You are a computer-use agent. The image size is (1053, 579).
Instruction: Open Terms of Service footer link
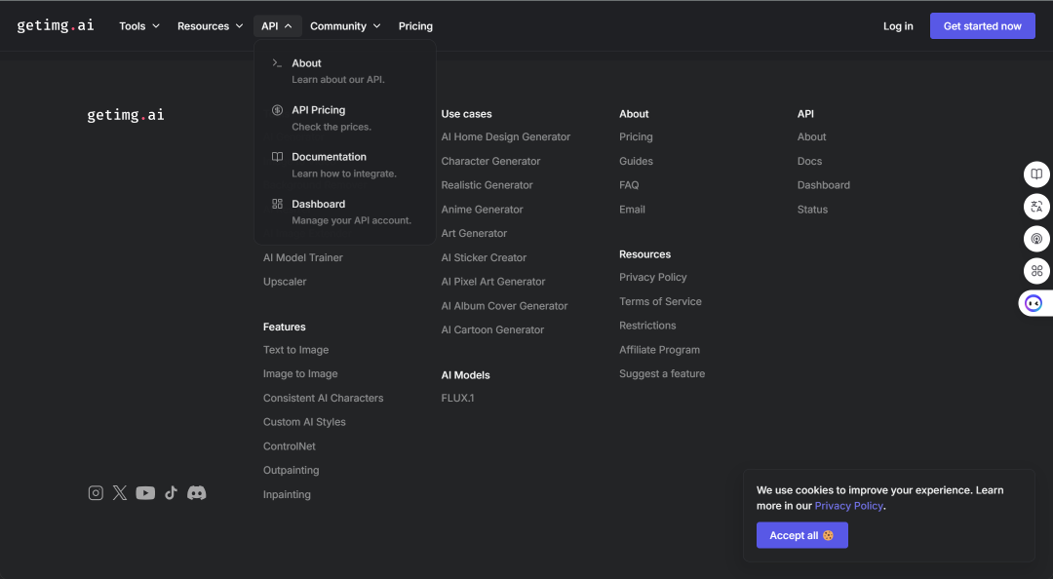coord(660,301)
